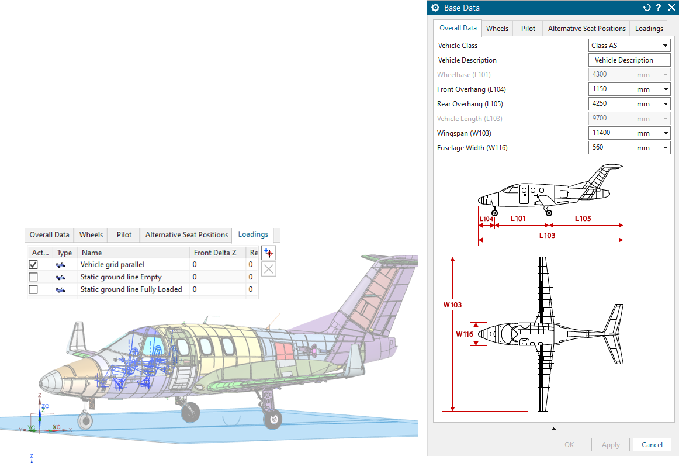Switch to the Wheels tab in Base Data
679x463 pixels.
[497, 27]
